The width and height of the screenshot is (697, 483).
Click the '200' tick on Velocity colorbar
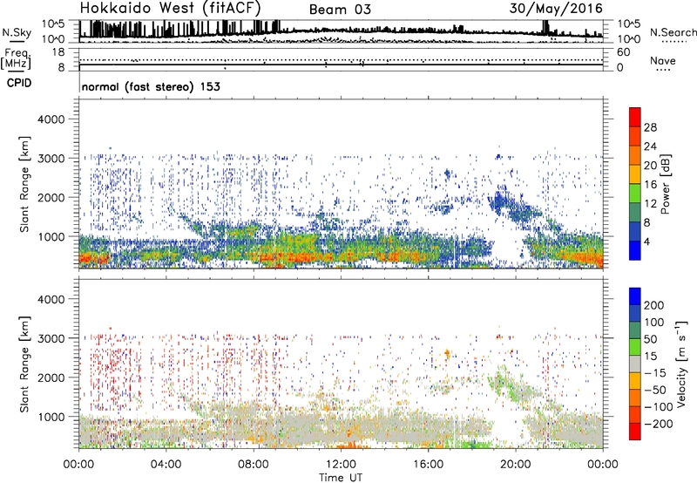[654, 305]
